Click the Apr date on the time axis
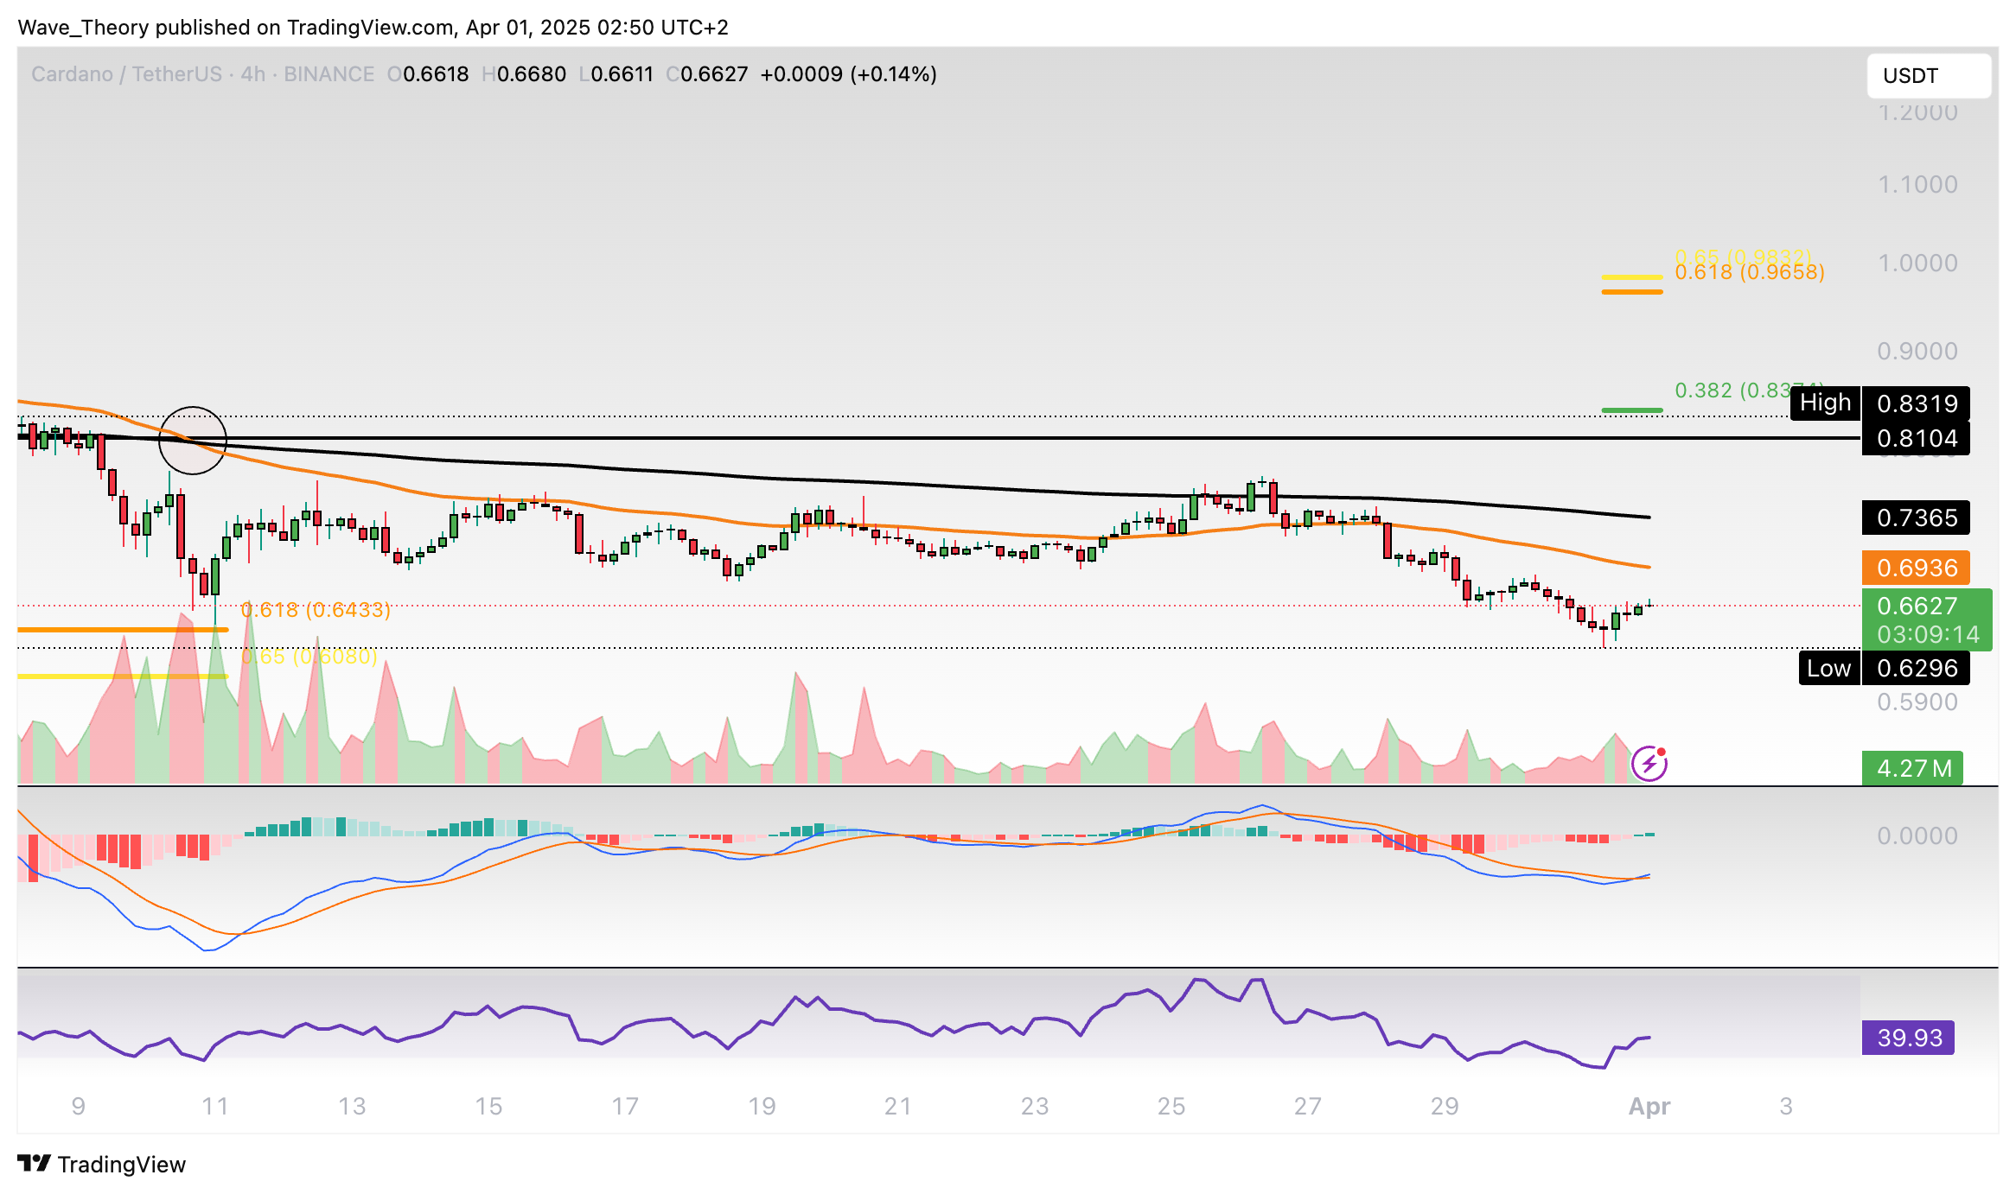 pos(1649,1106)
